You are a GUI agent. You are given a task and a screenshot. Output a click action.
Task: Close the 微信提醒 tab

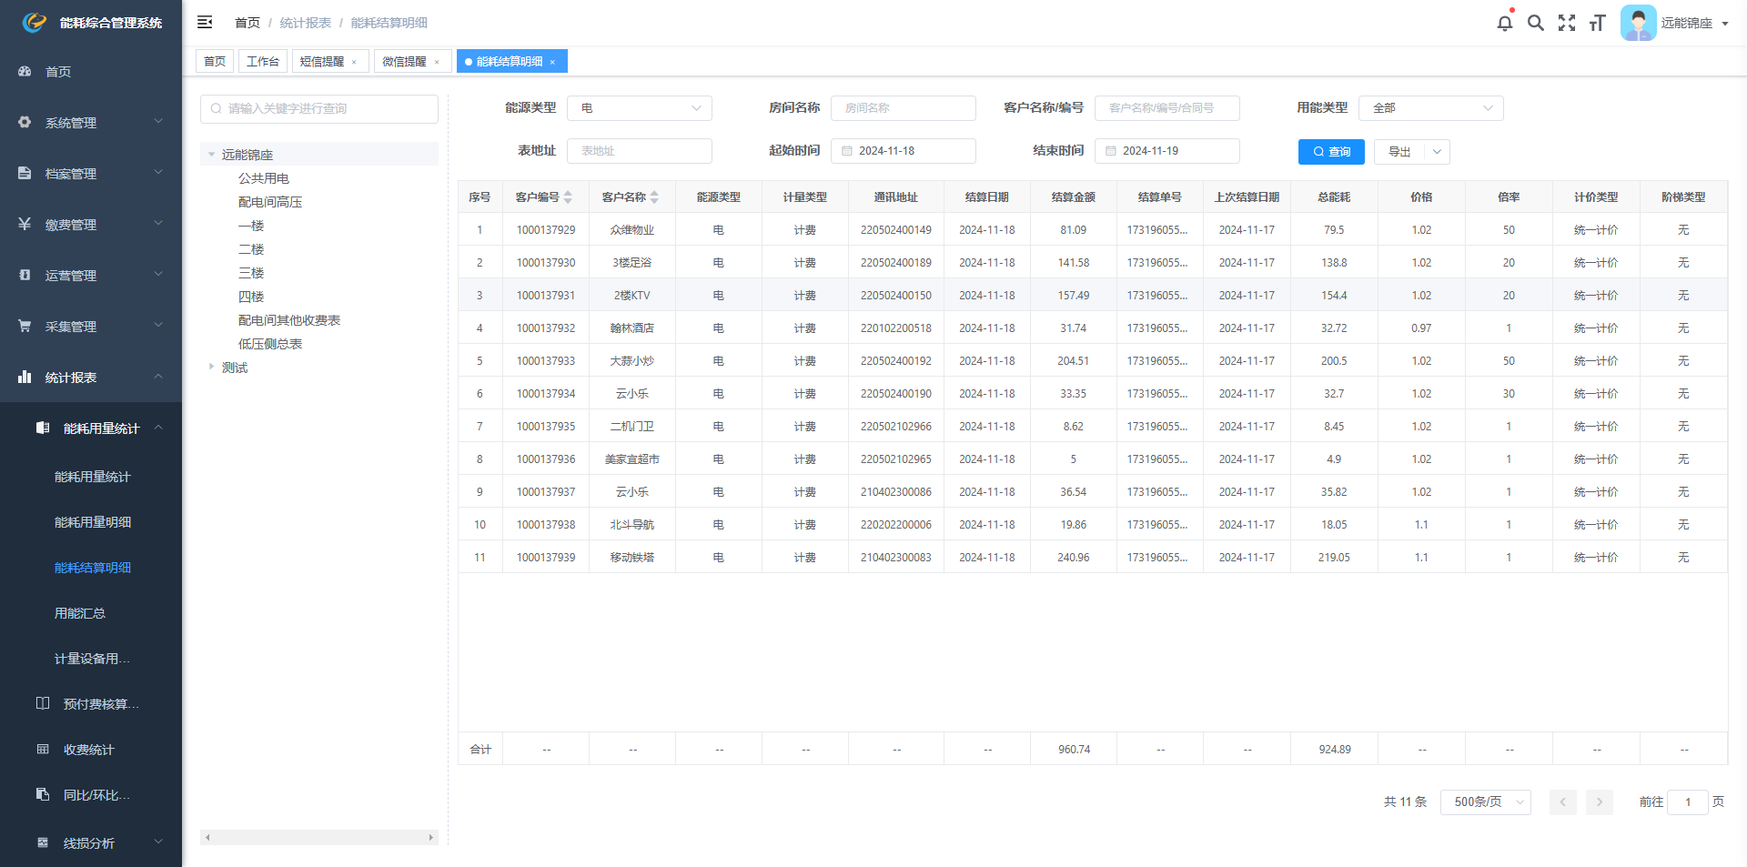coord(437,62)
